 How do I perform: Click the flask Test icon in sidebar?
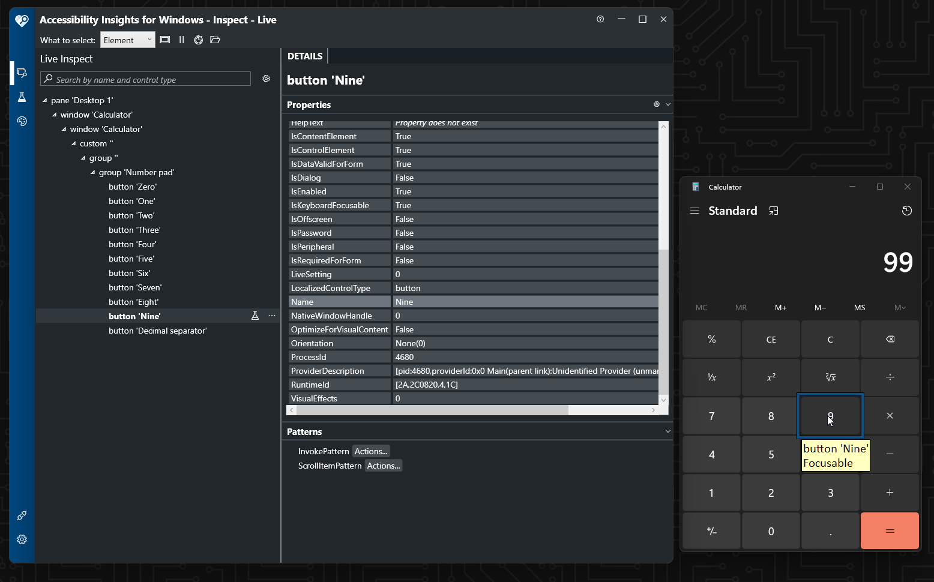pos(22,97)
